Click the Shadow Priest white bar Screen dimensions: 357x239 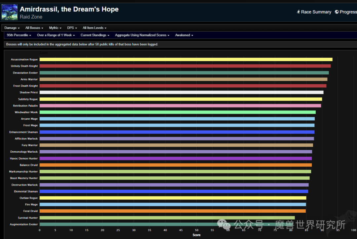click(181, 92)
